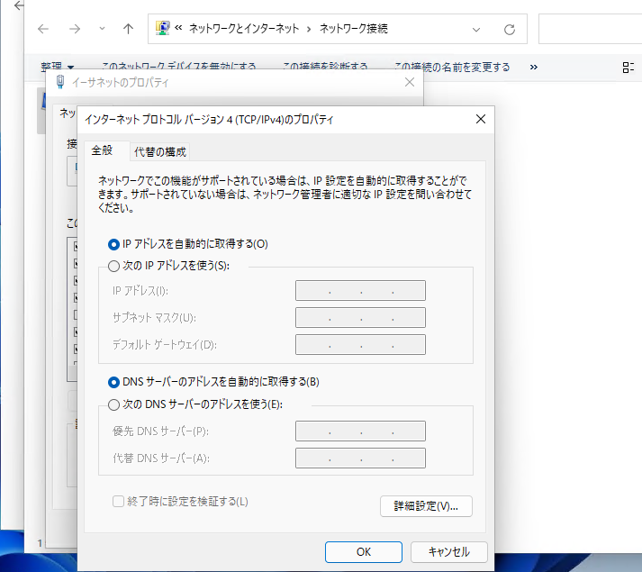Open the address bar history dropdown
The image size is (642, 572).
tap(476, 29)
